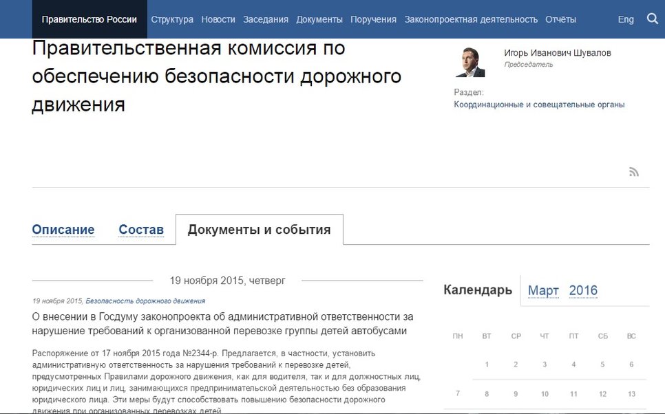The height and width of the screenshot is (414, 665).
Task: Open the Заседания section
Action: coord(265,19)
